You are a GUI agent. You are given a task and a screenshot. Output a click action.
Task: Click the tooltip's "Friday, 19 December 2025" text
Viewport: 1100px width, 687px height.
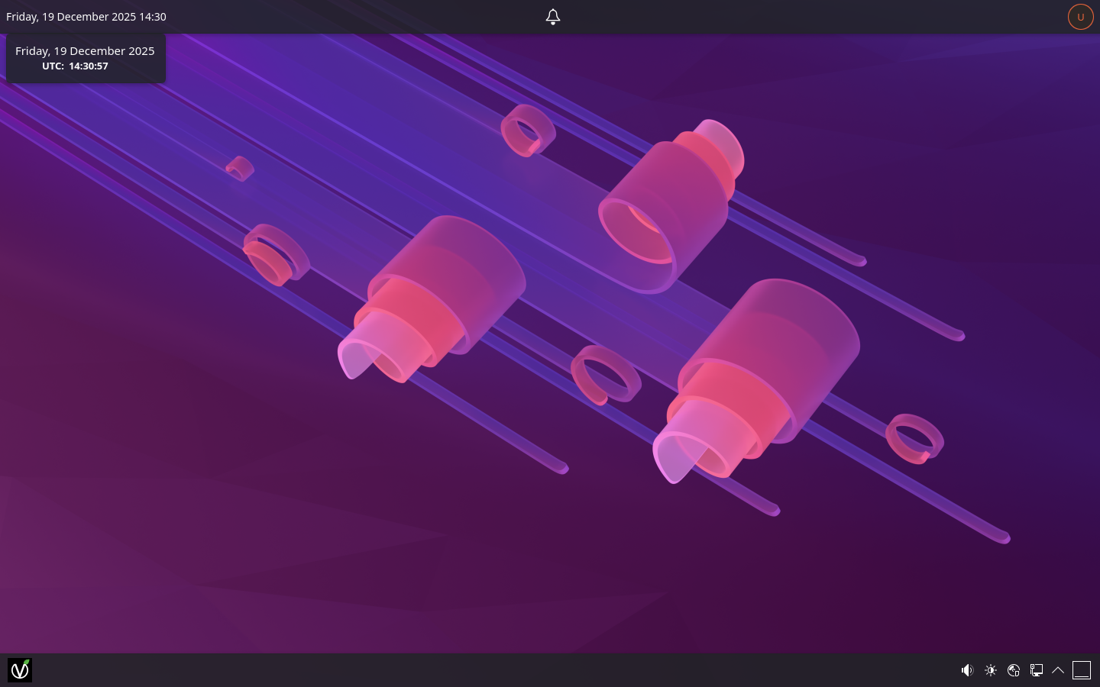[85, 51]
